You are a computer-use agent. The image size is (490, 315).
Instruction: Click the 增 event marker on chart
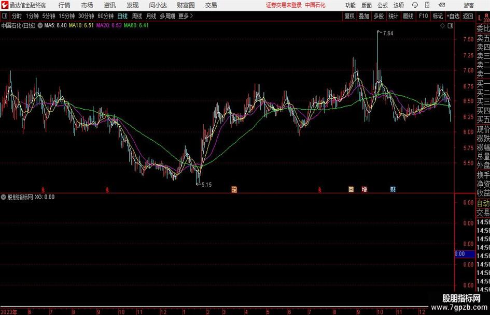tap(365, 189)
